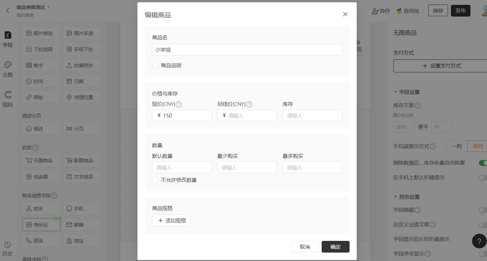Click the 发布 button in header
The image size is (487, 261).
pos(461,11)
